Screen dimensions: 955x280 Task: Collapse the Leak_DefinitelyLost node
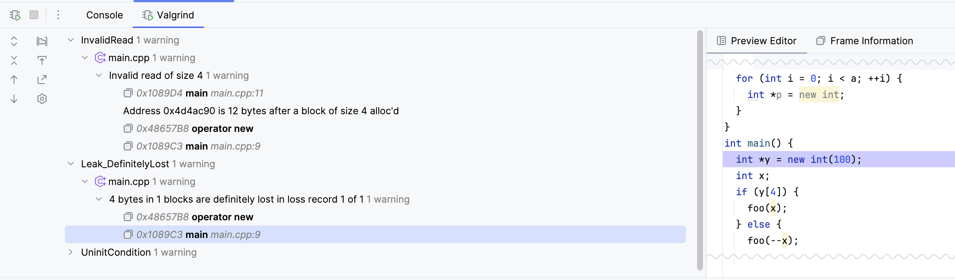pyautogui.click(x=71, y=164)
